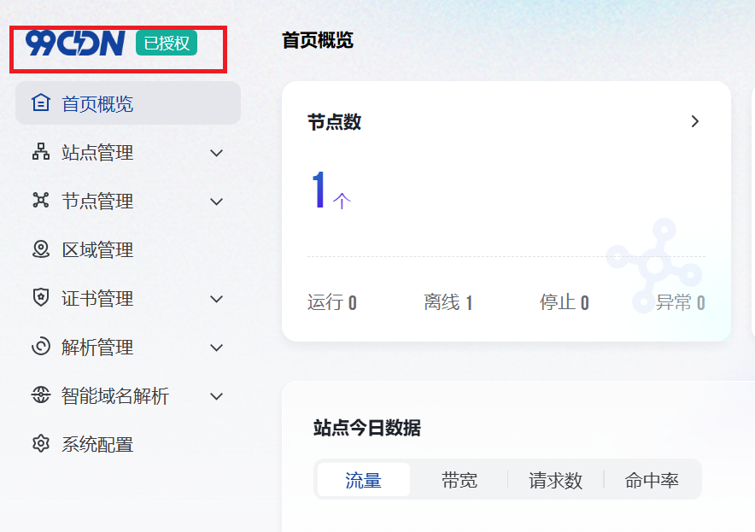755x532 pixels.
Task: Open node details arrow in 节点数 card
Action: click(x=695, y=121)
